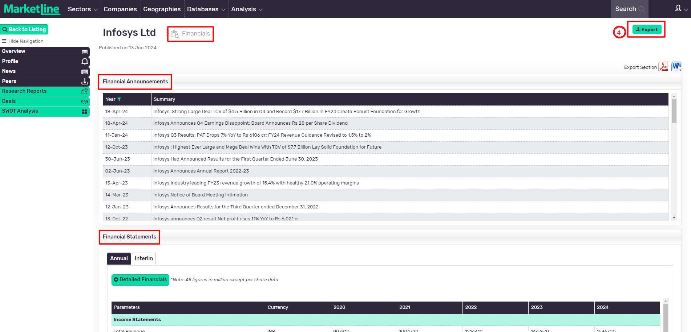Export section as PDF
This screenshot has width=691, height=332.
663,67
